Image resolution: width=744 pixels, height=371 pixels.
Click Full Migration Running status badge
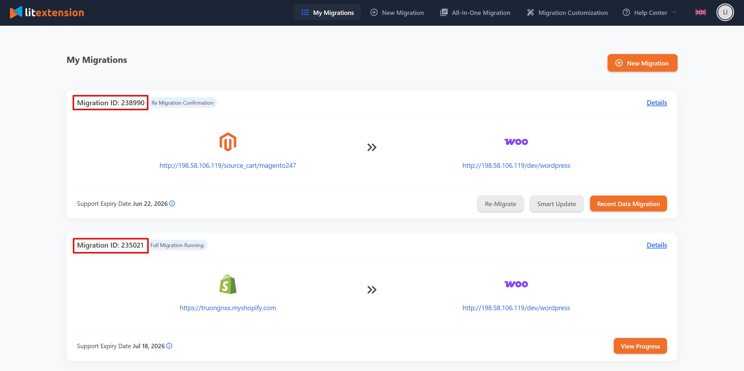tap(177, 245)
